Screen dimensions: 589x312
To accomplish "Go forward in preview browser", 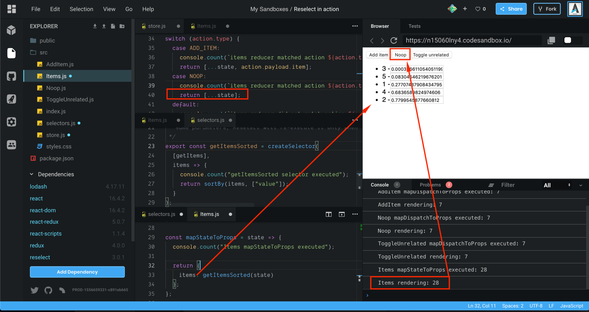I will point(382,40).
